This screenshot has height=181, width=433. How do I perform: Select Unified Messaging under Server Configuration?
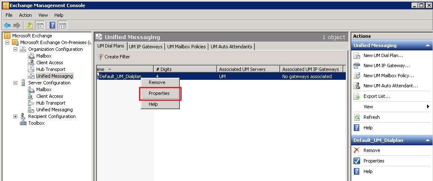54,110
